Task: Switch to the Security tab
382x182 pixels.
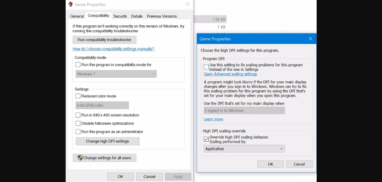Action: coord(120,16)
